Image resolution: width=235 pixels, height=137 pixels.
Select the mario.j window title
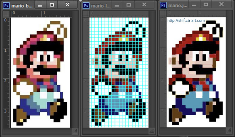pos(178,6)
